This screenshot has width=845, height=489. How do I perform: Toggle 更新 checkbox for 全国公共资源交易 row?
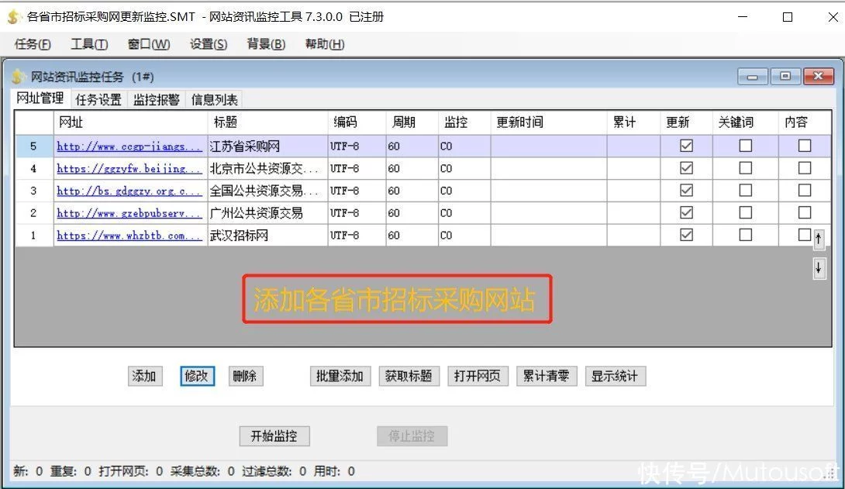click(x=686, y=190)
